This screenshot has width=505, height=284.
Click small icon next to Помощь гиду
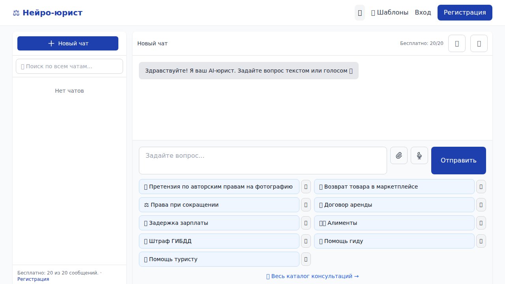click(x=481, y=241)
